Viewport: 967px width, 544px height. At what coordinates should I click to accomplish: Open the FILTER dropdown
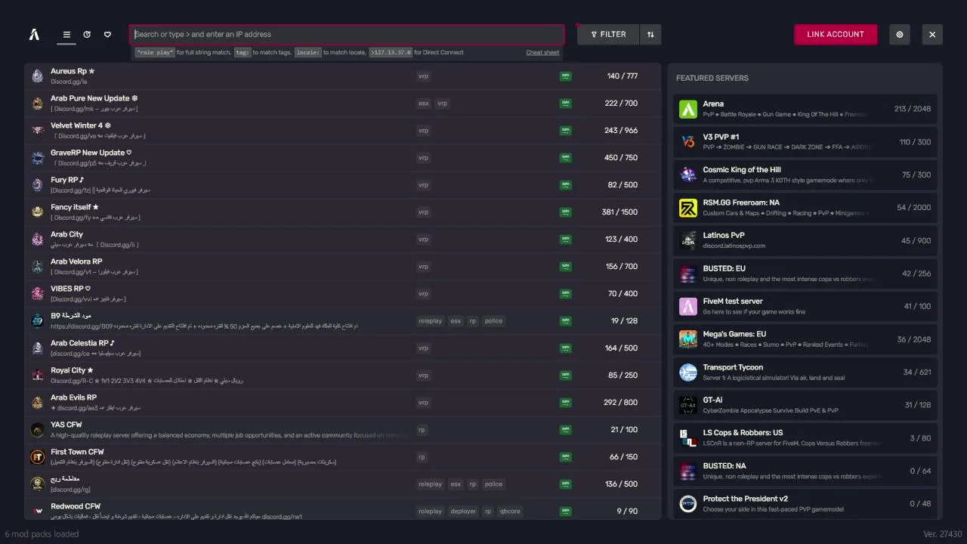click(608, 34)
